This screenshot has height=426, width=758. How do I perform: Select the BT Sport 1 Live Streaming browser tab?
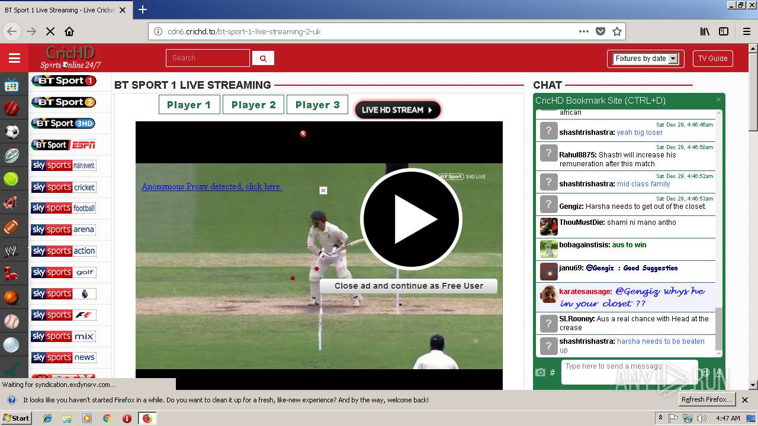[65, 10]
